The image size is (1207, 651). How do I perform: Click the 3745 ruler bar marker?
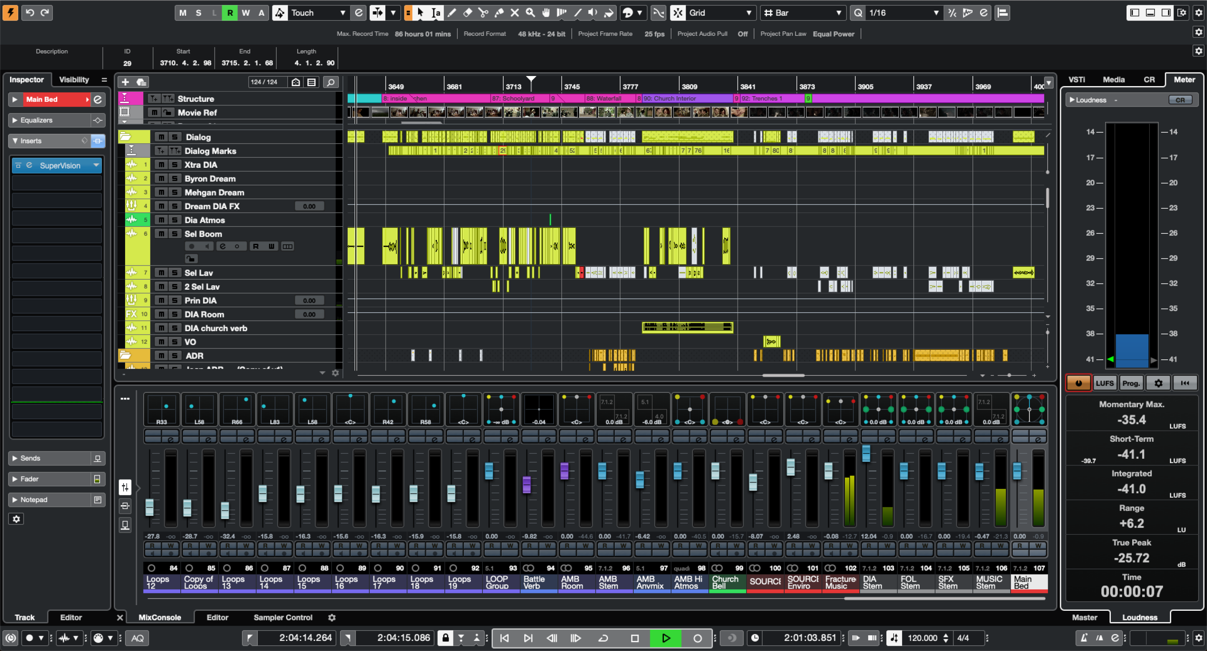(571, 86)
